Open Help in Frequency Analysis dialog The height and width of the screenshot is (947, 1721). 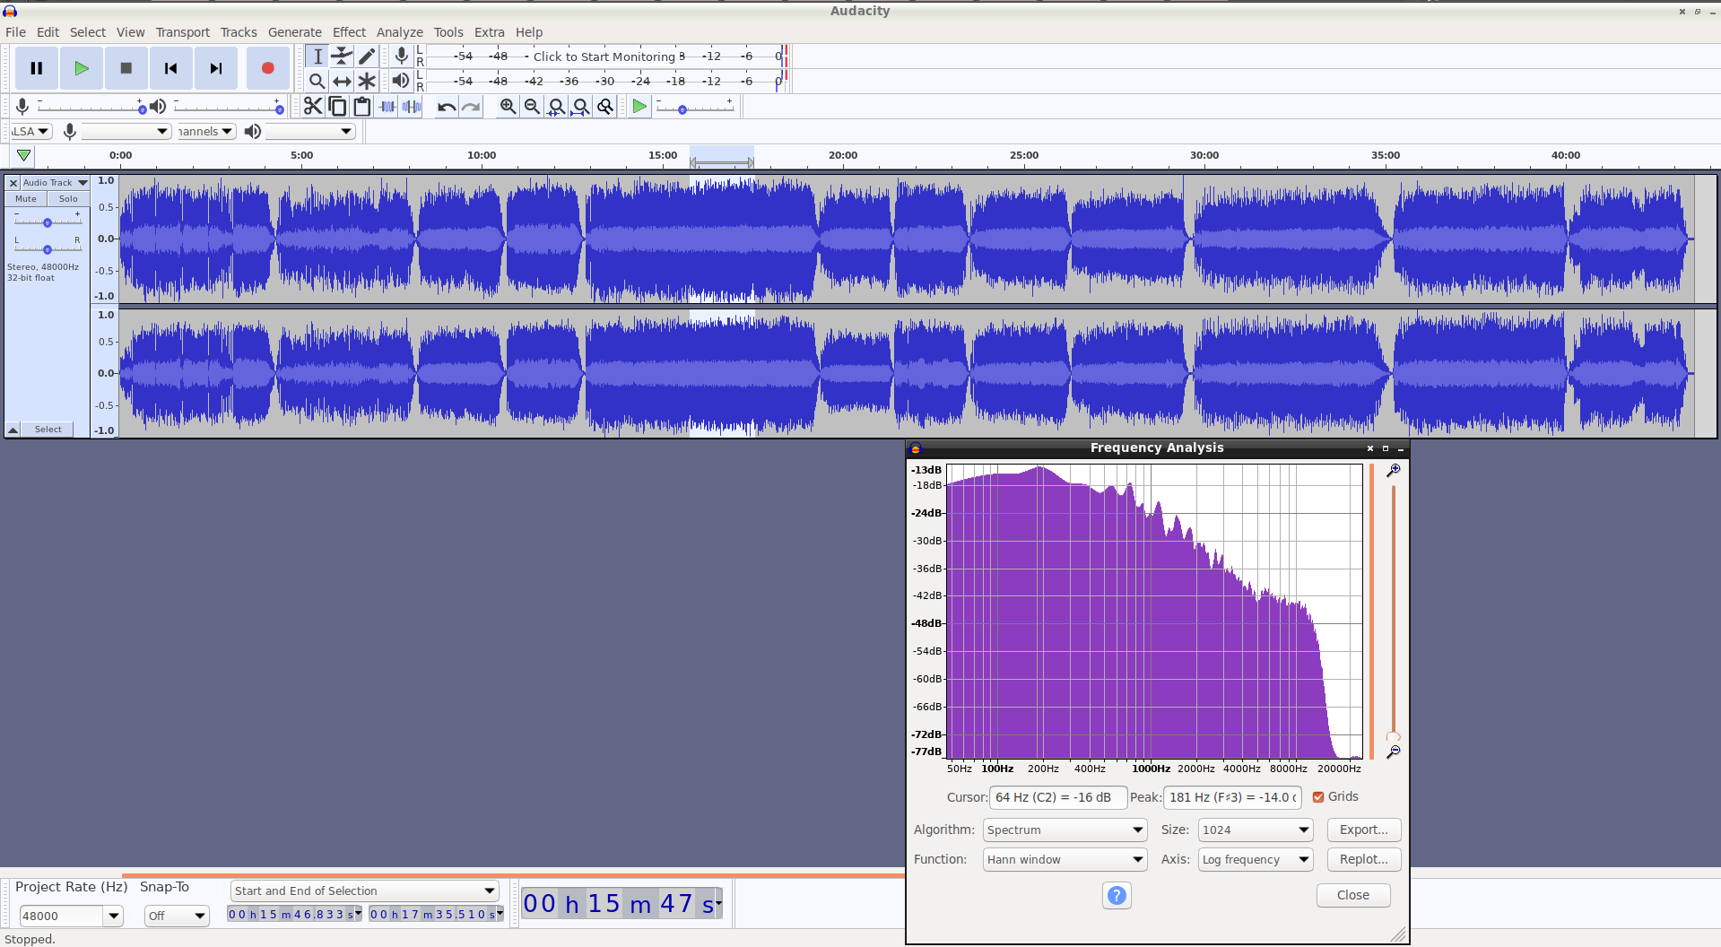pos(1117,895)
